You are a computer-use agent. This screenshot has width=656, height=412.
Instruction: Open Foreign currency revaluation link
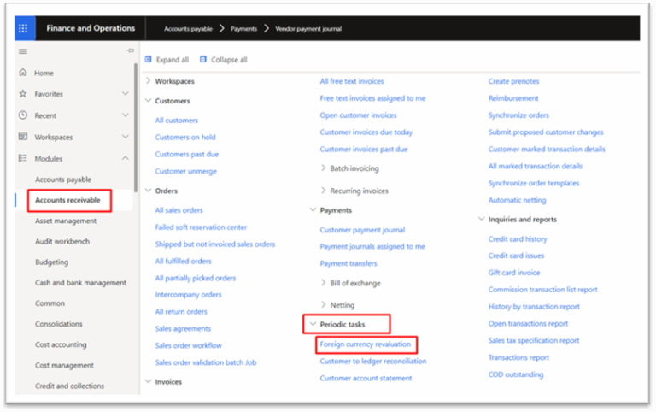pyautogui.click(x=366, y=344)
